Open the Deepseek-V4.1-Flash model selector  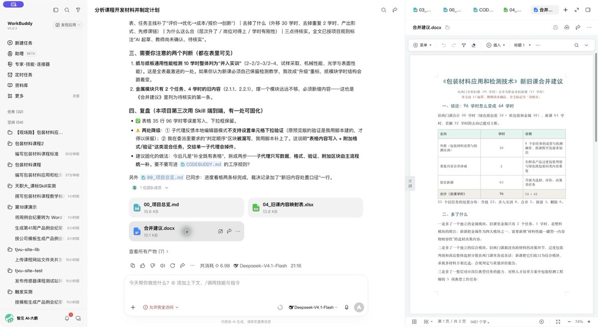(313, 308)
